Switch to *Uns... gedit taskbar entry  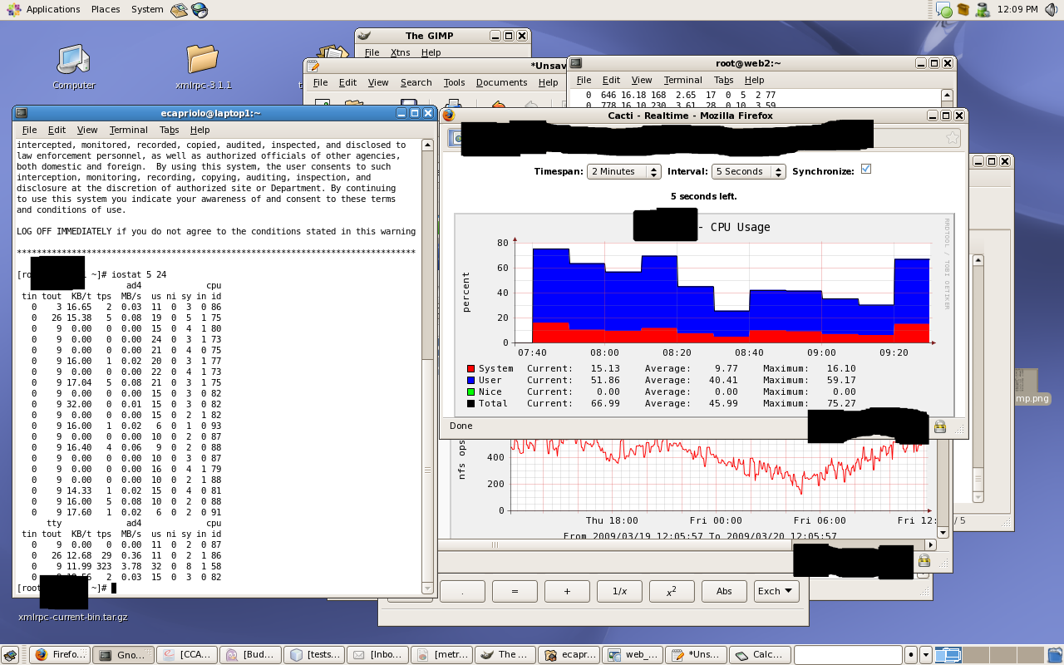click(696, 655)
